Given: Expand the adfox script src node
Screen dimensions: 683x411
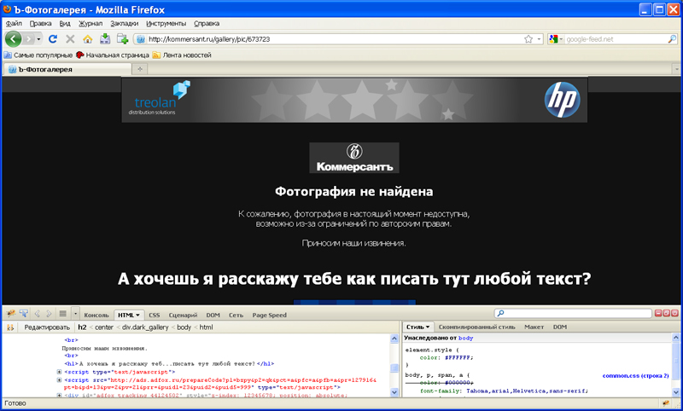Looking at the screenshot, I should [x=59, y=379].
